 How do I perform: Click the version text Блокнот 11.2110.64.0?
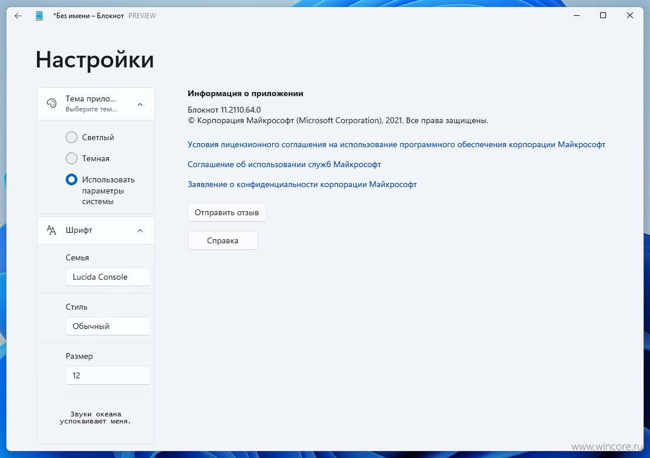224,110
